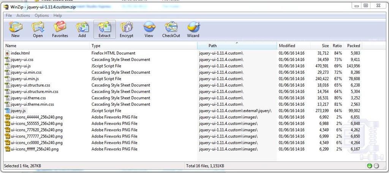Sort by the Ratio column header
Screen dimensions: 389x173
337,46
